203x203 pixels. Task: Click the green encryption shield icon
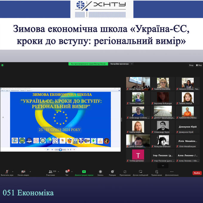2,65
